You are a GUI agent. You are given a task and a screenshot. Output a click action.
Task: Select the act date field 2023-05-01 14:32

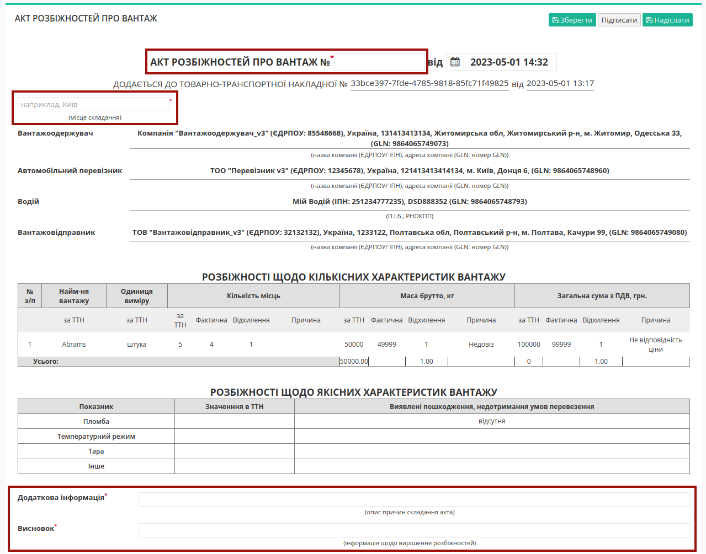pyautogui.click(x=509, y=62)
